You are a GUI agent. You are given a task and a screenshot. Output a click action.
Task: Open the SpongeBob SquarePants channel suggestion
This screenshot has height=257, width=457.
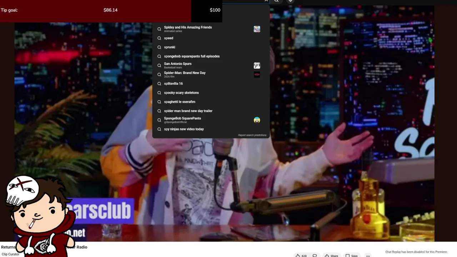(x=211, y=120)
